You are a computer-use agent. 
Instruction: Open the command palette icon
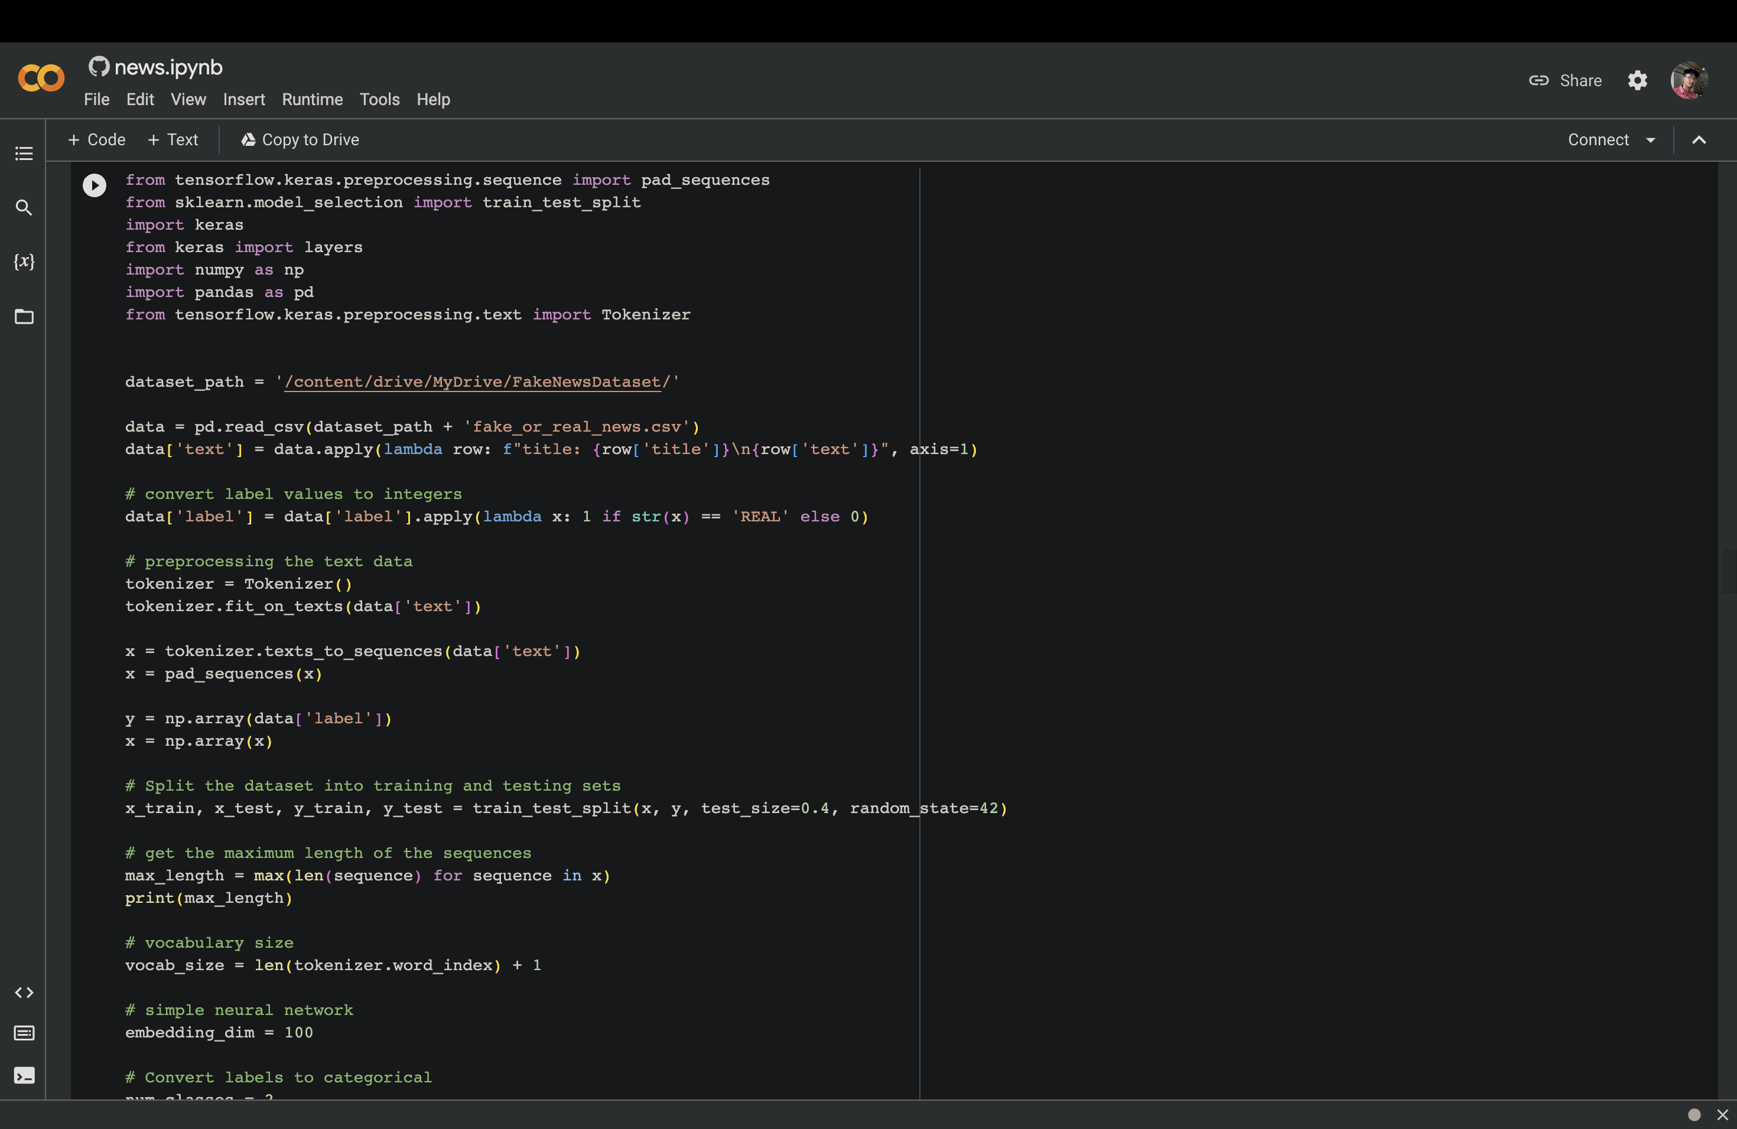click(24, 1033)
